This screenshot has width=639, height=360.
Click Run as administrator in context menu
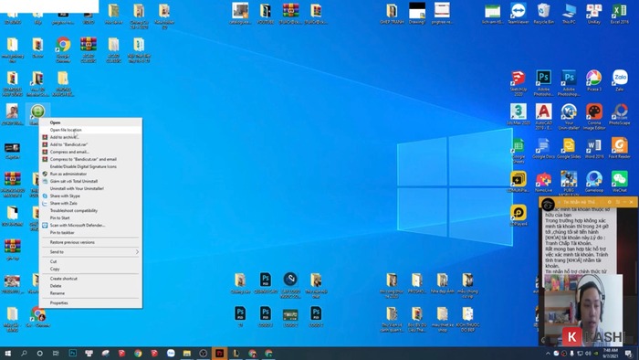coord(68,174)
